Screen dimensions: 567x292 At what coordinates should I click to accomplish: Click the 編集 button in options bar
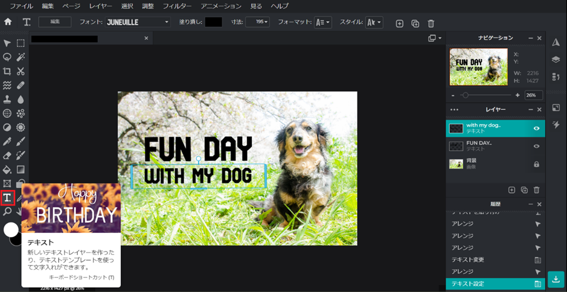tap(55, 22)
